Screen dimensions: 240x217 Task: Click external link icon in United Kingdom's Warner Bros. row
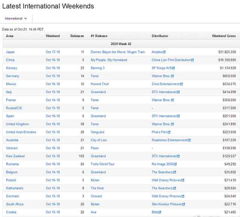[172, 124]
